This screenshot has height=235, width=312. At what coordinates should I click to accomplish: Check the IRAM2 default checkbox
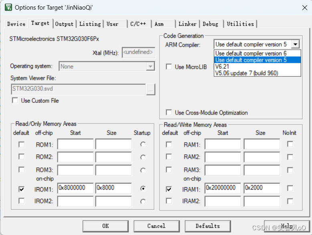point(169,201)
